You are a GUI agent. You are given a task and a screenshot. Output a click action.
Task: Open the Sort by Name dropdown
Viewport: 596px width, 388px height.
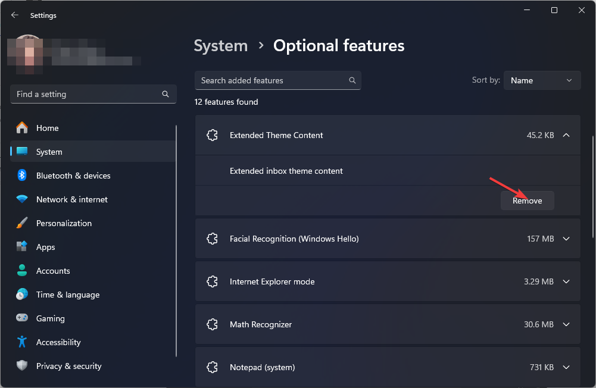[542, 80]
